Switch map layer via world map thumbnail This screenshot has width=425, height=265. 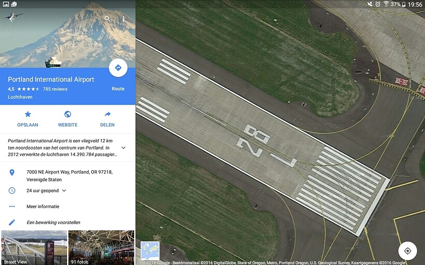[150, 251]
